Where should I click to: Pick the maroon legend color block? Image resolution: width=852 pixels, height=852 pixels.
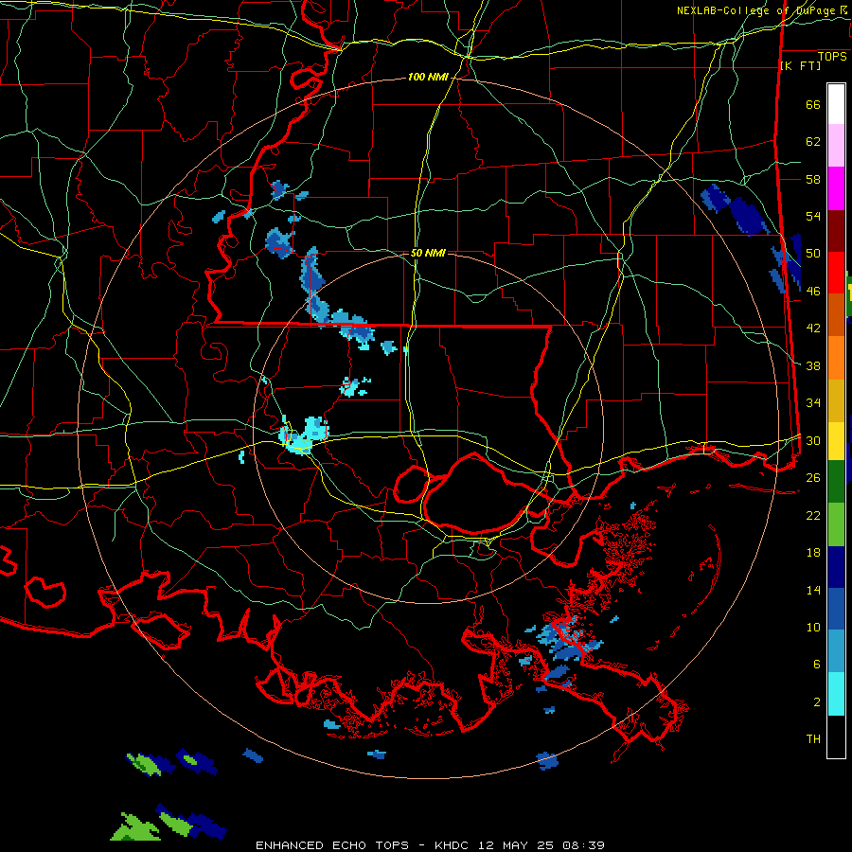(836, 230)
